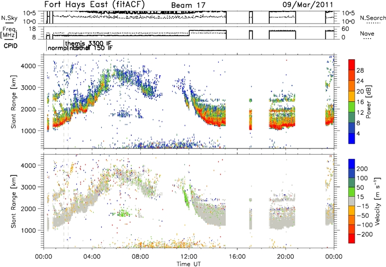Click the 'Freq. [MHz]' axis label
The image size is (386, 267).
tap(9, 32)
